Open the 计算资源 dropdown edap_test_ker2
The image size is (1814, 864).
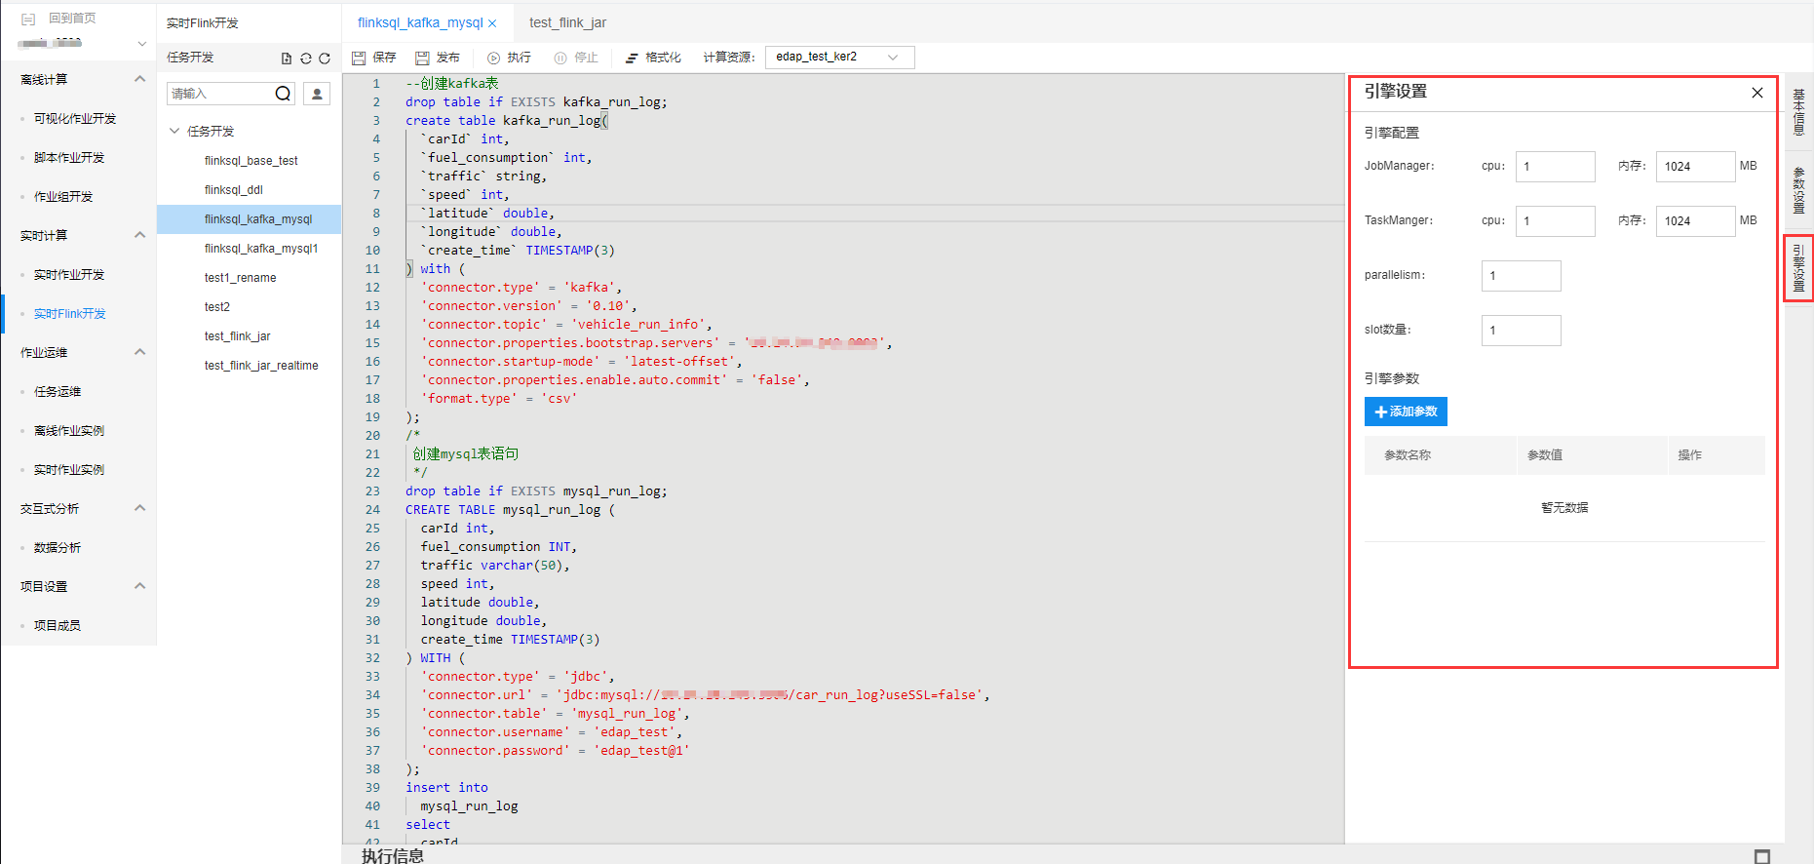tap(839, 58)
